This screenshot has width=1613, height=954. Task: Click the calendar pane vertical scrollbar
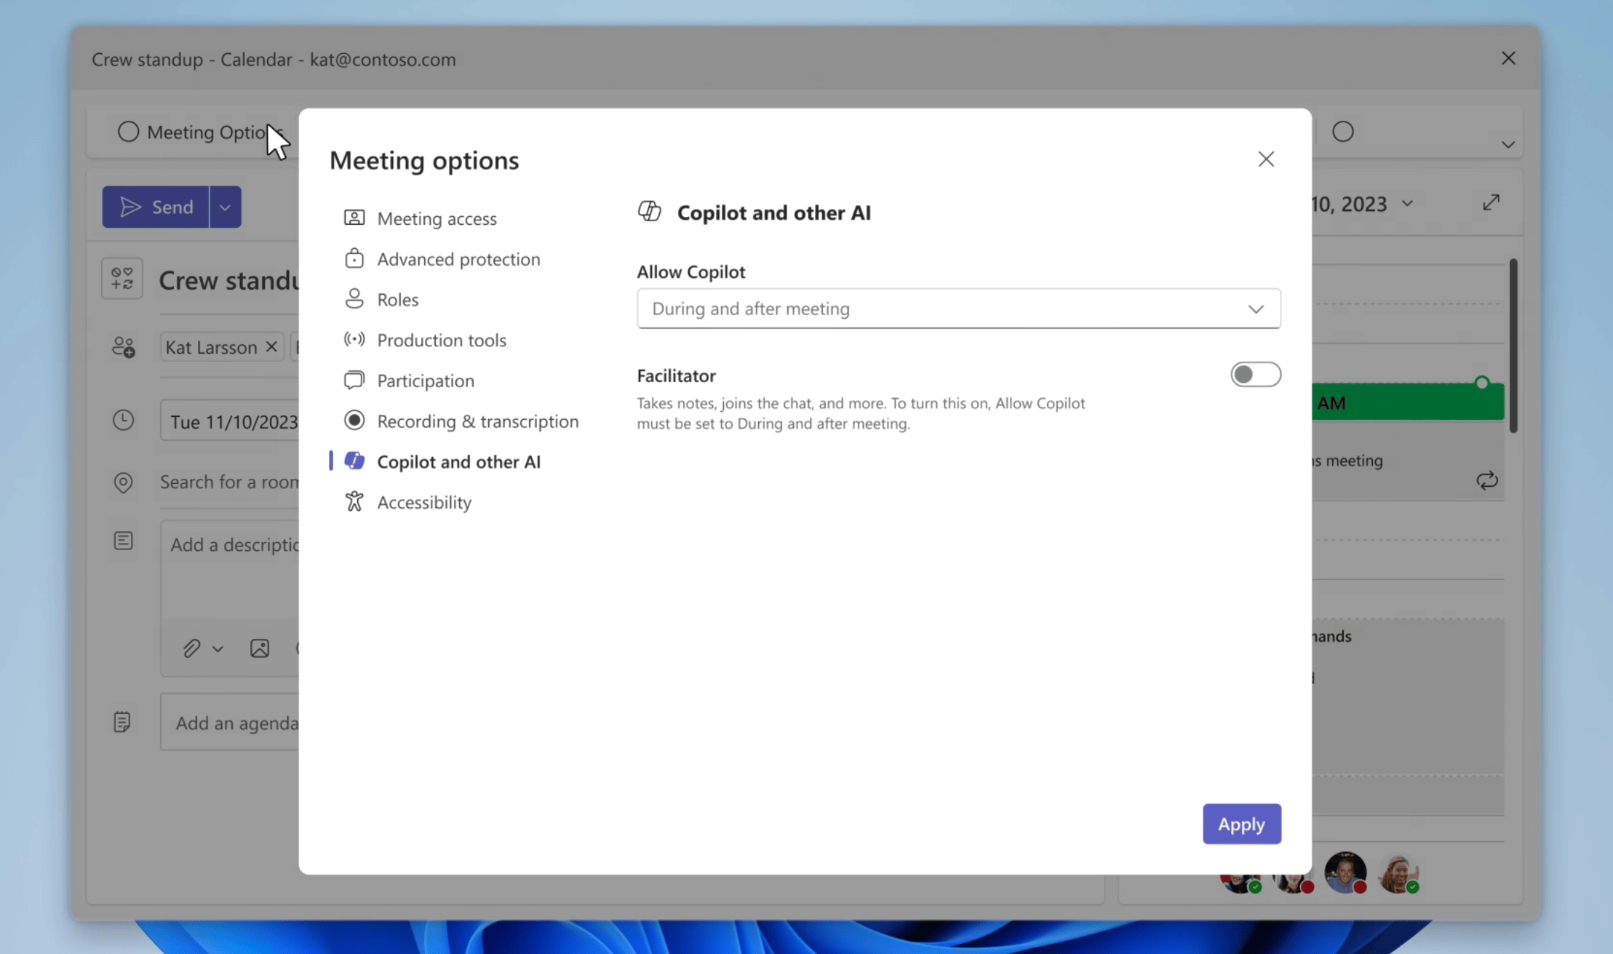click(1513, 346)
